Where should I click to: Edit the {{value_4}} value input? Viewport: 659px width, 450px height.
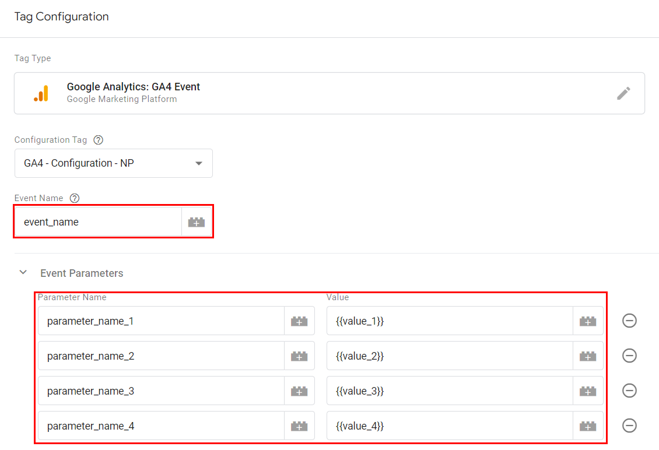450,426
